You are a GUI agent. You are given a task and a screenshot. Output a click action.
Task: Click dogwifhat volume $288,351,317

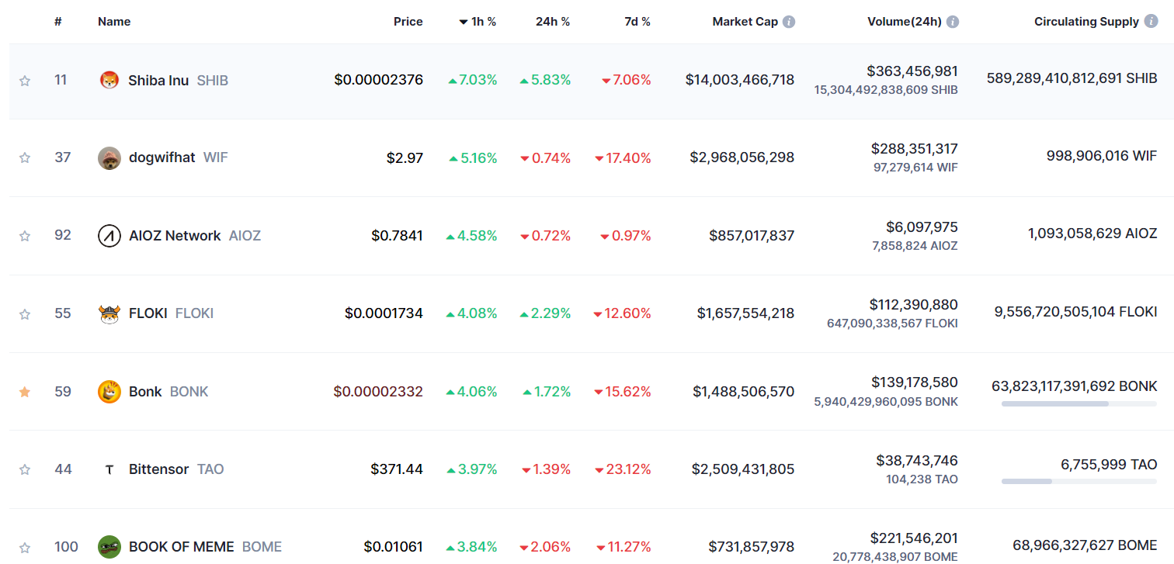click(x=915, y=148)
